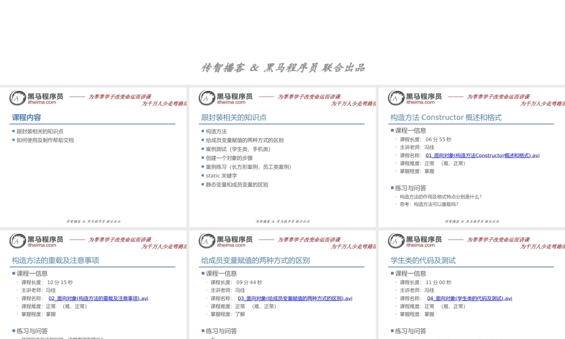Select the 课程内容 slide title
The image size is (565, 339).
click(x=25, y=117)
